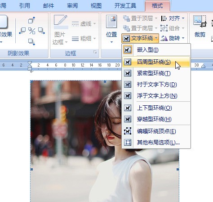The height and width of the screenshot is (202, 213).
Task: Click 其他布局选项 menu icon
Action: pyautogui.click(x=128, y=143)
